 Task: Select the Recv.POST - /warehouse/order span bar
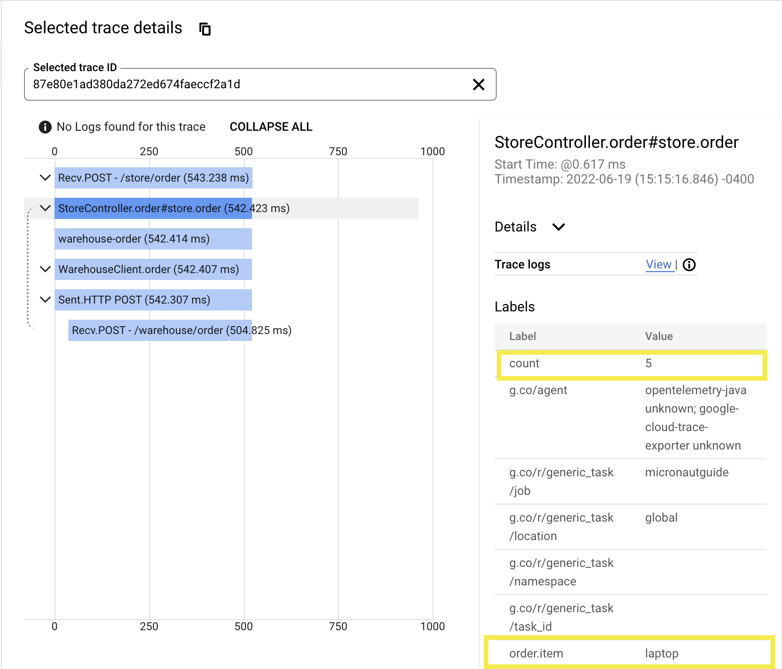tap(160, 330)
